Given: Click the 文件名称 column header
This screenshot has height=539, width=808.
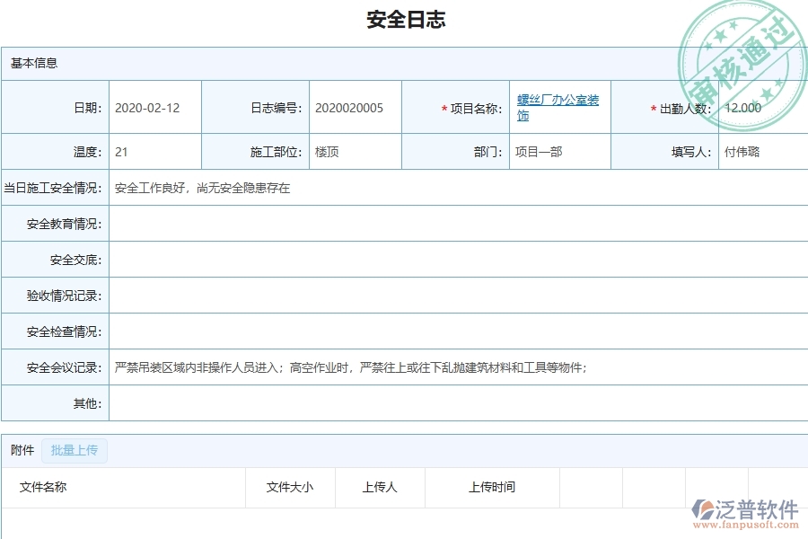Looking at the screenshot, I should point(43,488).
